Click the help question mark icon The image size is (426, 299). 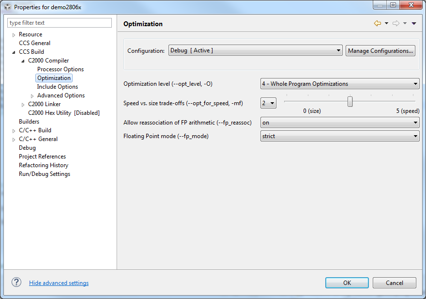point(16,282)
